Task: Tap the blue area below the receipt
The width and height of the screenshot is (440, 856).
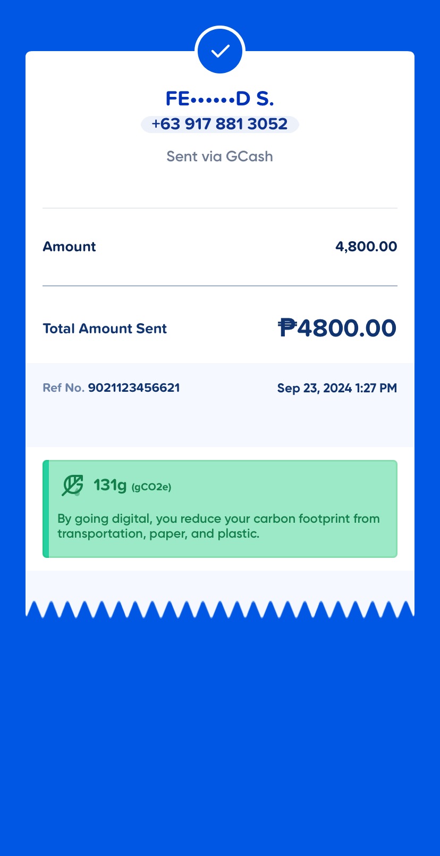Action: 220,735
